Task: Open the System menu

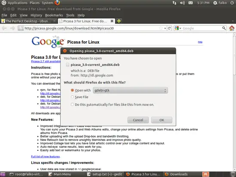Action: click(x=47, y=3)
